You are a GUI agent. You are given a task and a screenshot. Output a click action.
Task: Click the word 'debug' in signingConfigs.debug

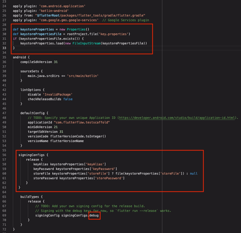point(94,215)
